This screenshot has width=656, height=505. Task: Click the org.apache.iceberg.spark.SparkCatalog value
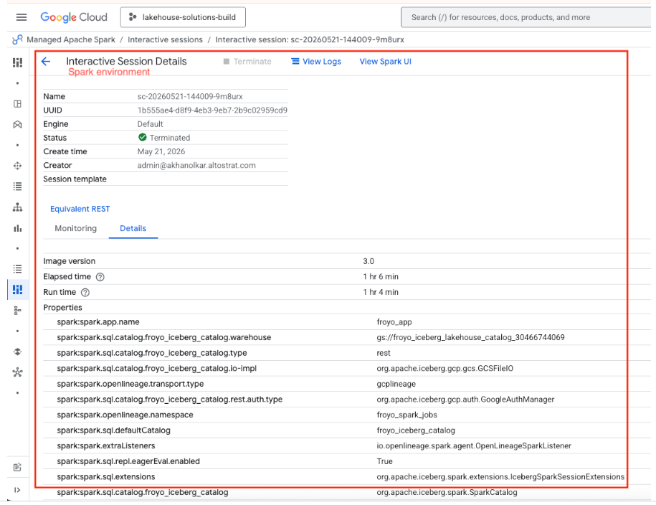coord(447,492)
